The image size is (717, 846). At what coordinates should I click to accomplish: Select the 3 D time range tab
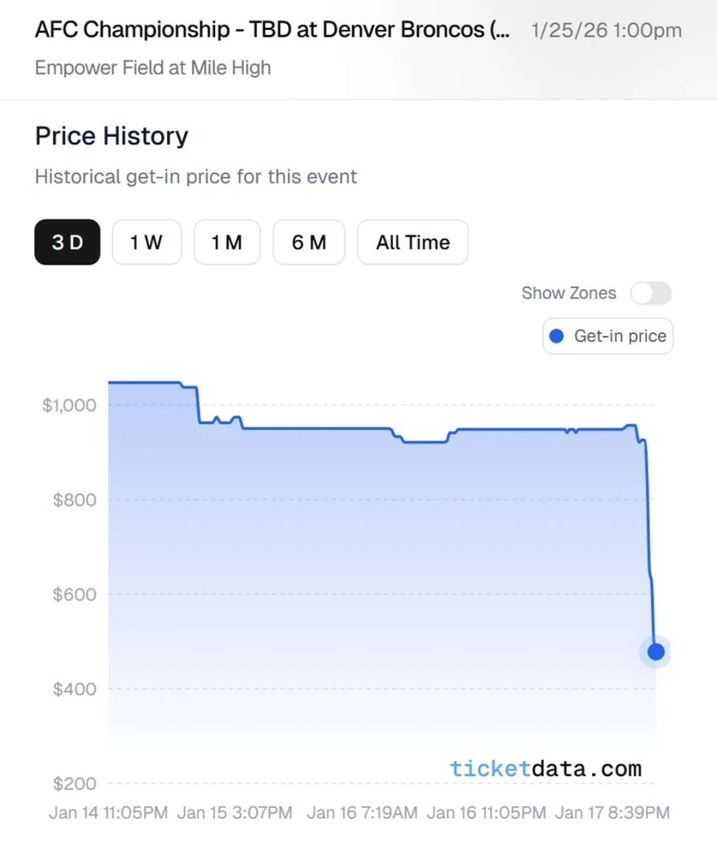point(67,242)
